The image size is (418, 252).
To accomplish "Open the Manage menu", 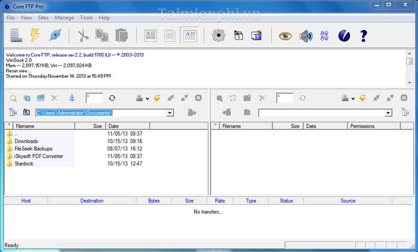I will (x=64, y=17).
